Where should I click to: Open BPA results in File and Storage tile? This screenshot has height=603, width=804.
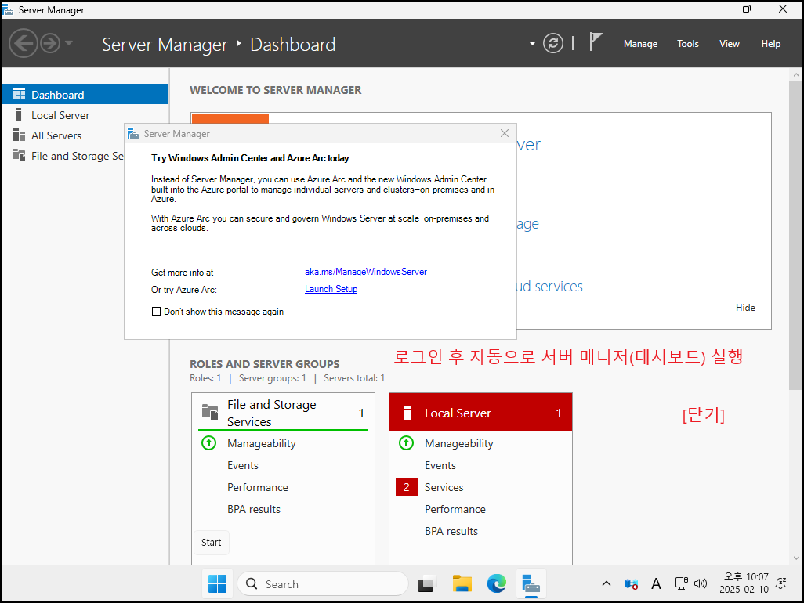254,509
